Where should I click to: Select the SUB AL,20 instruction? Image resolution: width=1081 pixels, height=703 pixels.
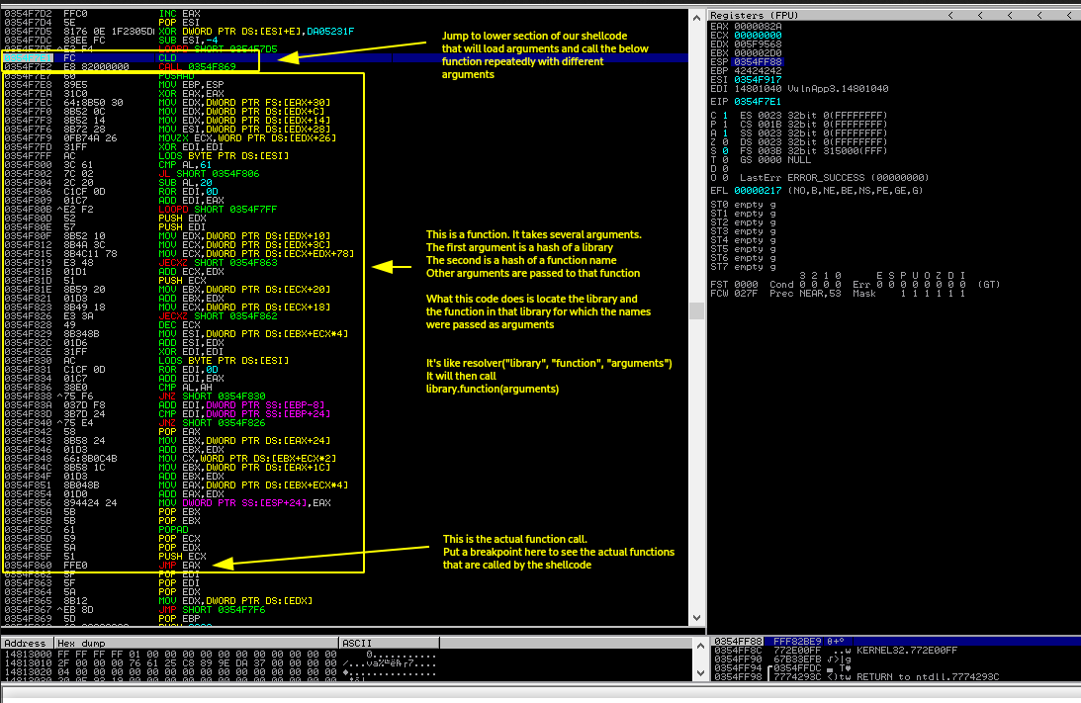point(186,183)
